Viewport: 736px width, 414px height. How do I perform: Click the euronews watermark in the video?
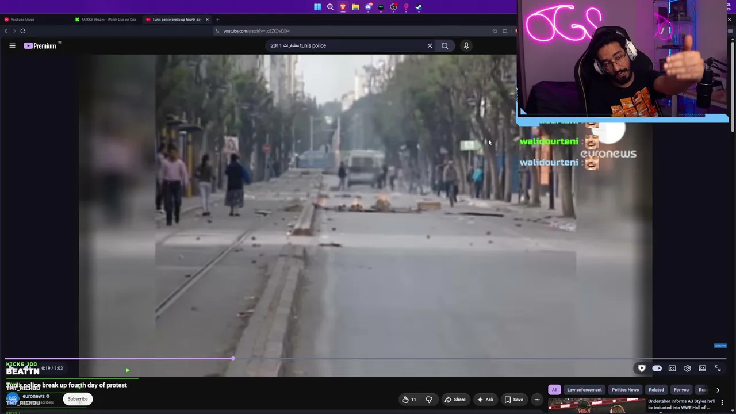608,154
